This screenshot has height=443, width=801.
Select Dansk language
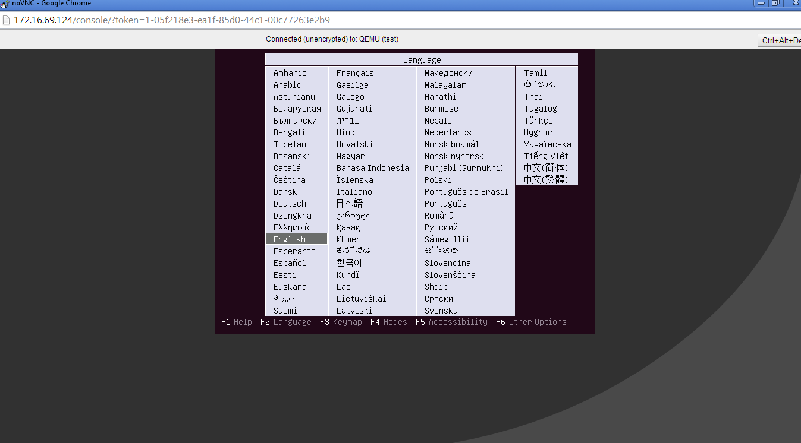click(x=285, y=192)
